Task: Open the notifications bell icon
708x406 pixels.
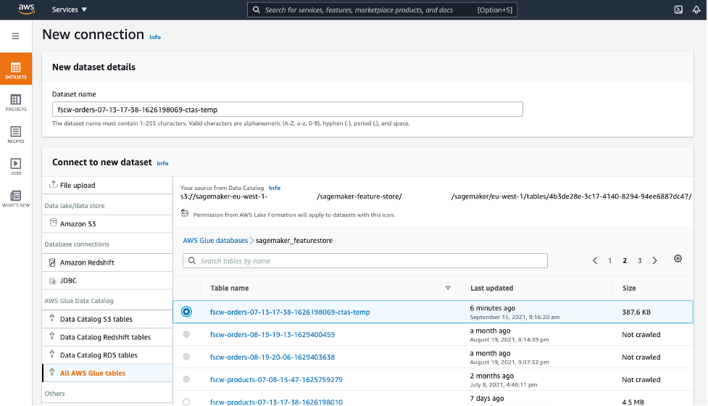Action: tap(696, 9)
